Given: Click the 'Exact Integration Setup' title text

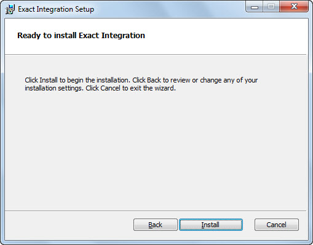Looking at the screenshot, I should tap(56, 9).
